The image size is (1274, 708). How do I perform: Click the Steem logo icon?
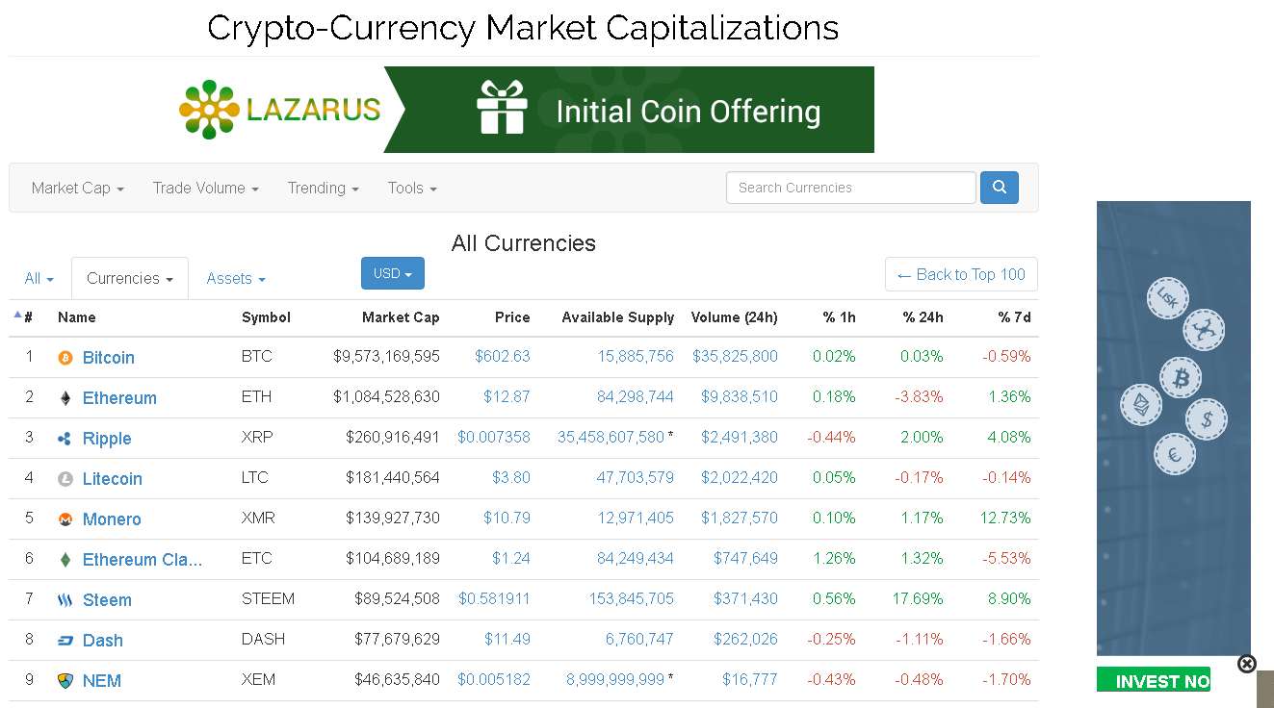pyautogui.click(x=65, y=600)
